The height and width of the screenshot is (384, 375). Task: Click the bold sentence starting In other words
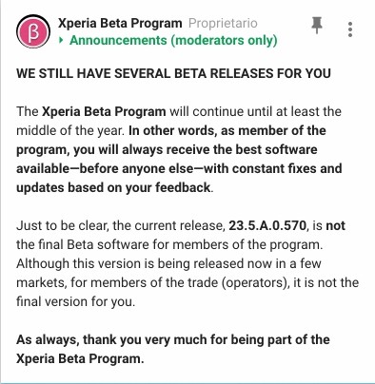click(179, 159)
